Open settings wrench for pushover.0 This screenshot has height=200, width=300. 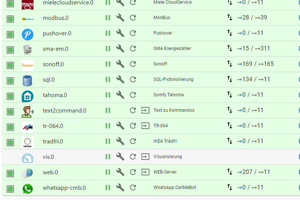120,33
